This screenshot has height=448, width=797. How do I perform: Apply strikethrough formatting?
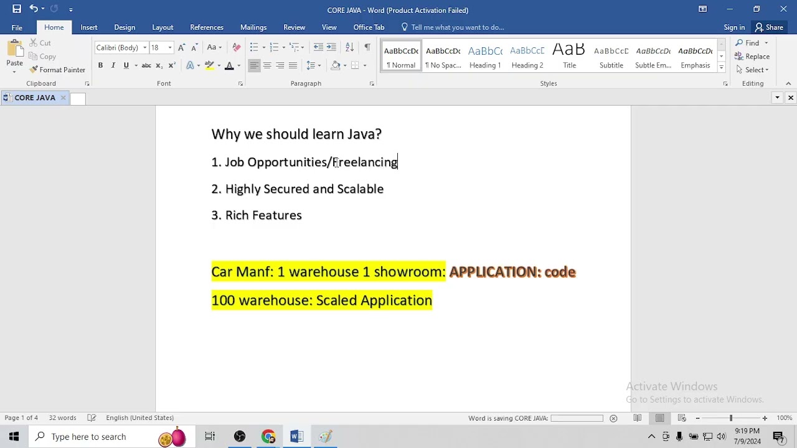[x=146, y=65]
